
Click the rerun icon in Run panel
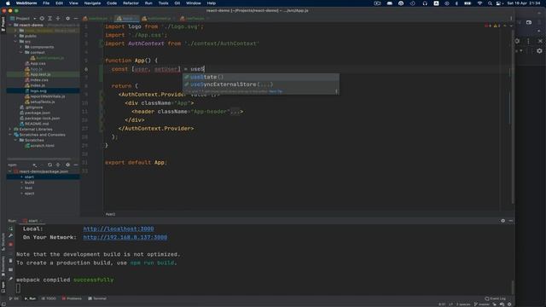tap(11, 229)
